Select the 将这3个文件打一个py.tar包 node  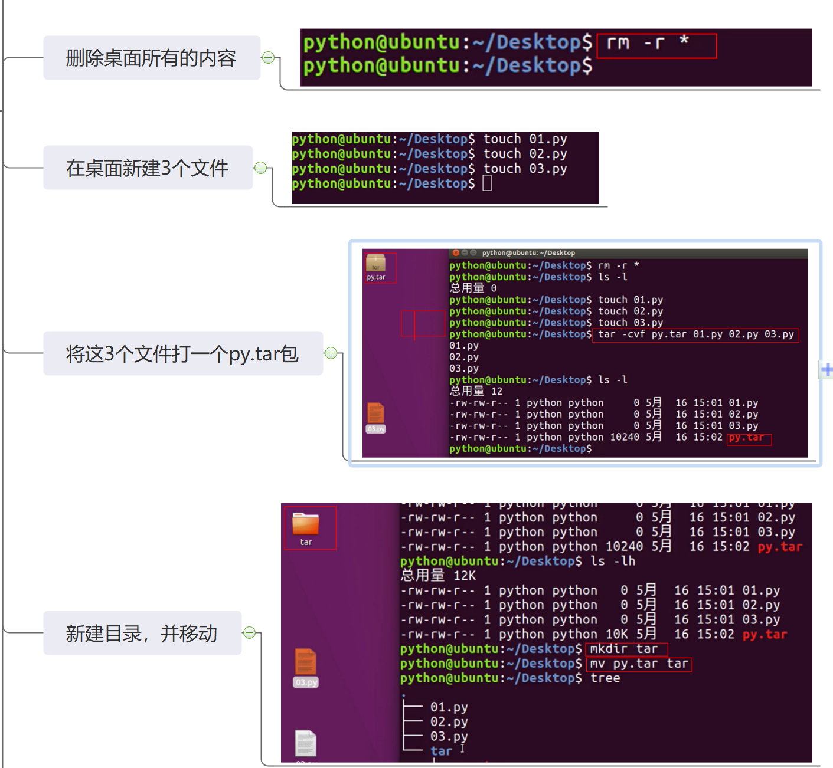click(x=182, y=353)
